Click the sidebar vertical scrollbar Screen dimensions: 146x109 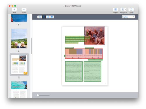tap(31, 46)
